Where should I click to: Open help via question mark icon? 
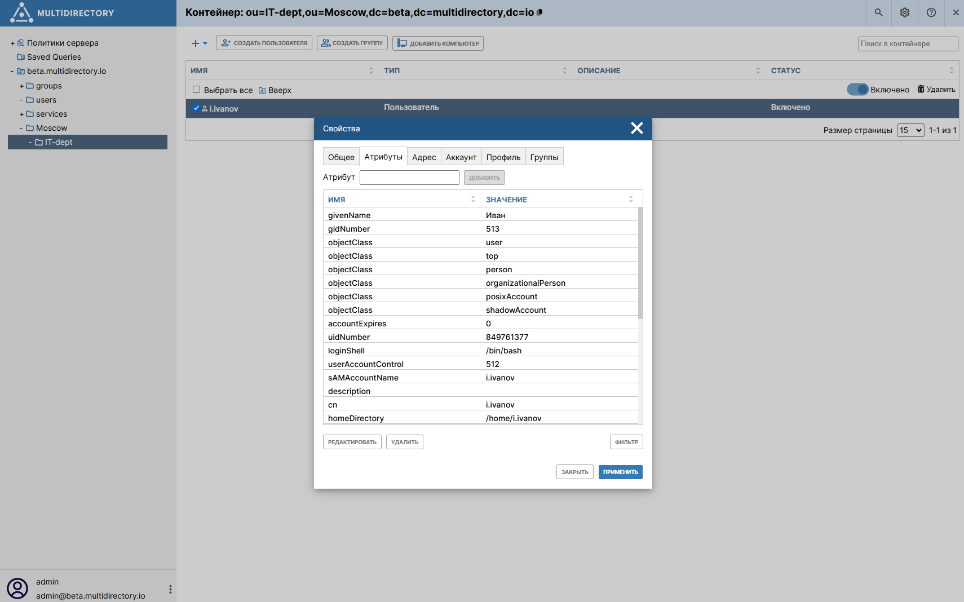point(931,12)
